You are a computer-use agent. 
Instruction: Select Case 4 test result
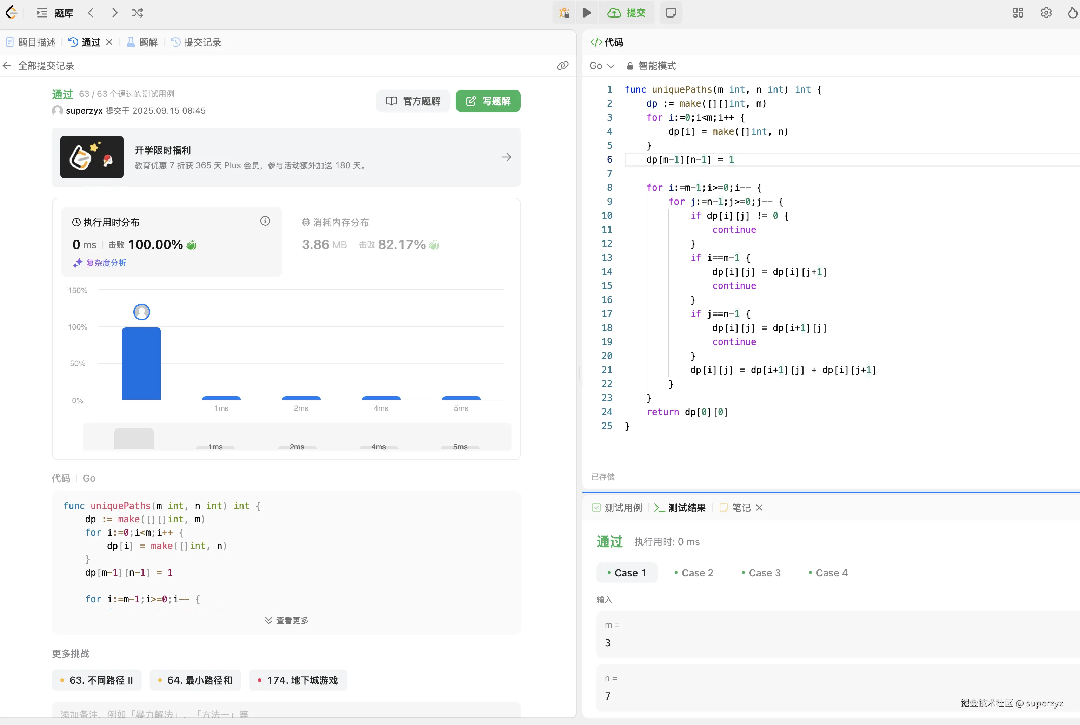pyautogui.click(x=828, y=573)
